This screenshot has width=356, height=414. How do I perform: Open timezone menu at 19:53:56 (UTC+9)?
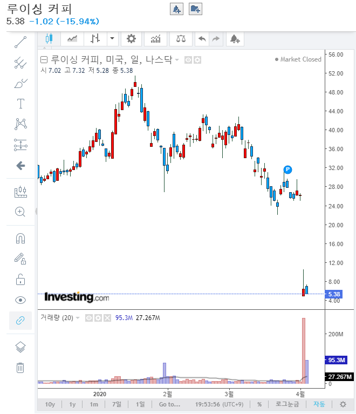pyautogui.click(x=219, y=404)
